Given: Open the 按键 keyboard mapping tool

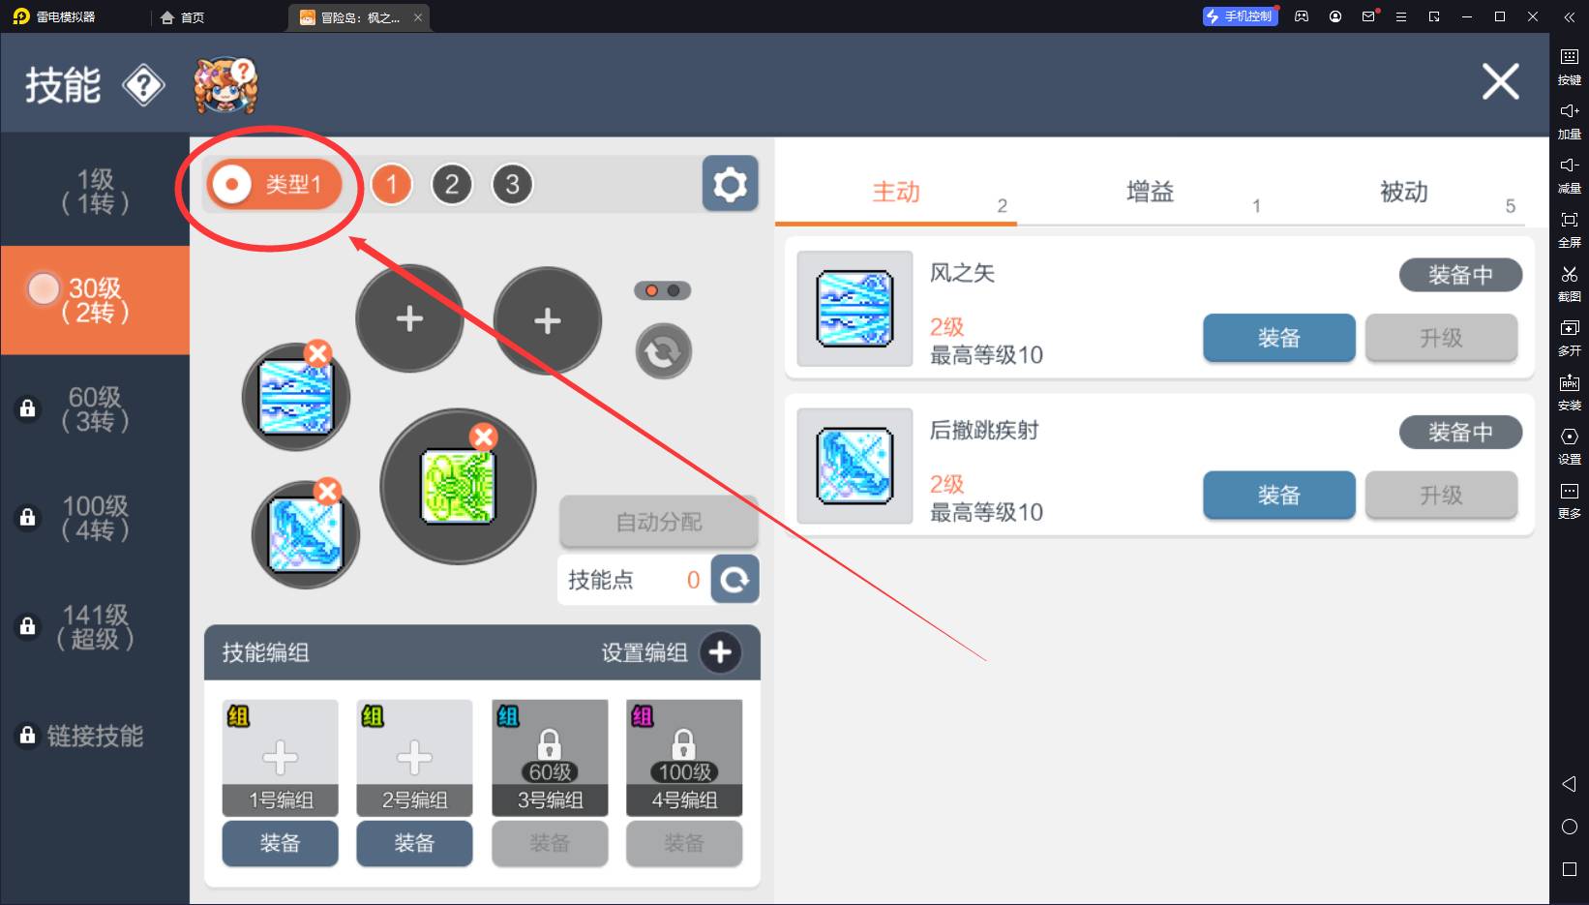Looking at the screenshot, I should 1570,67.
